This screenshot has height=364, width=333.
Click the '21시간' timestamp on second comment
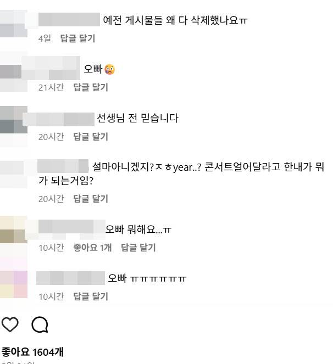click(x=51, y=87)
